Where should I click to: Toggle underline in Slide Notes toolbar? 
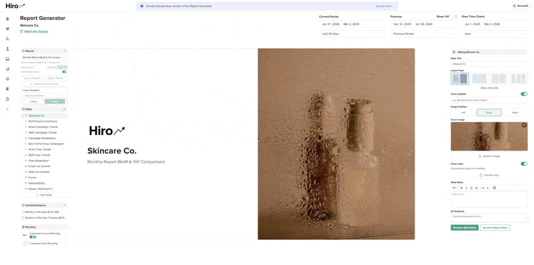point(471,188)
